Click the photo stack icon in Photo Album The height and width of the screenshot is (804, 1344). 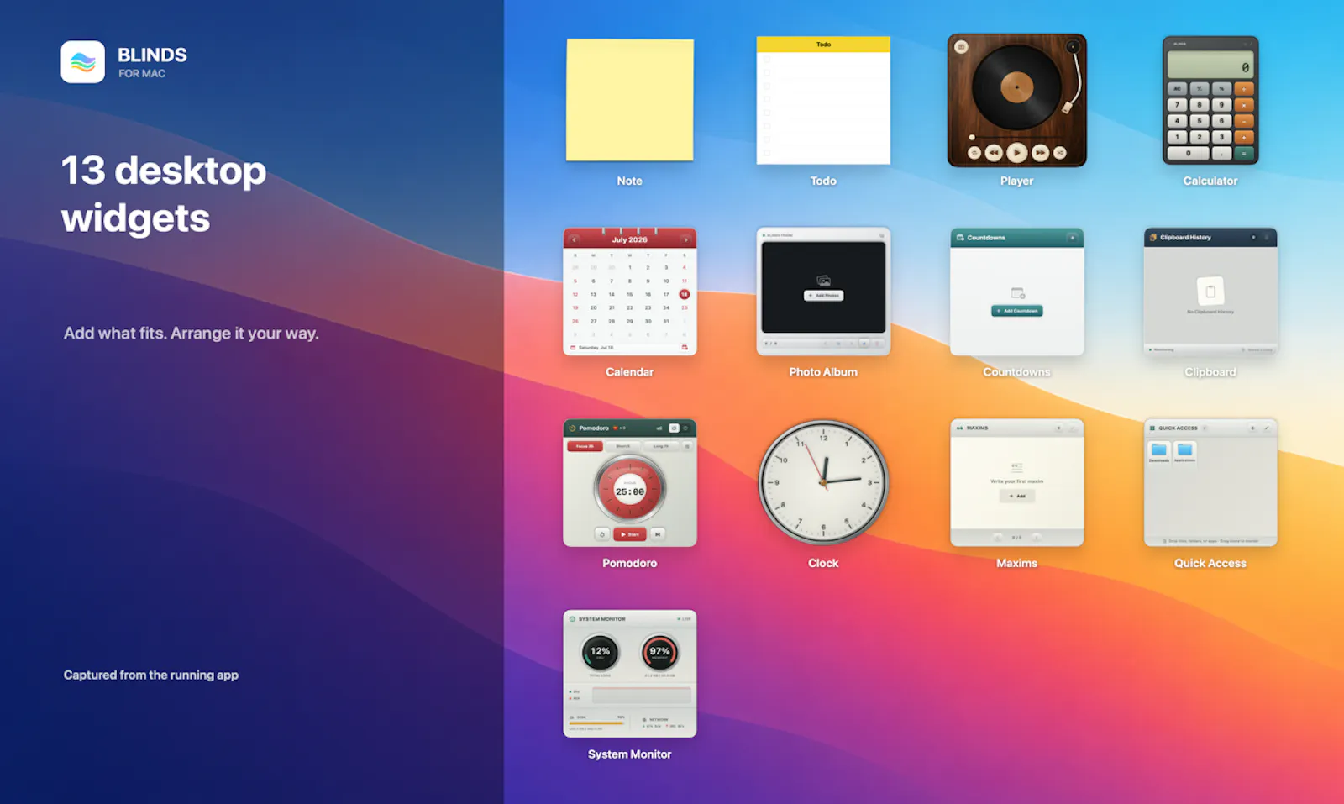[x=824, y=281]
